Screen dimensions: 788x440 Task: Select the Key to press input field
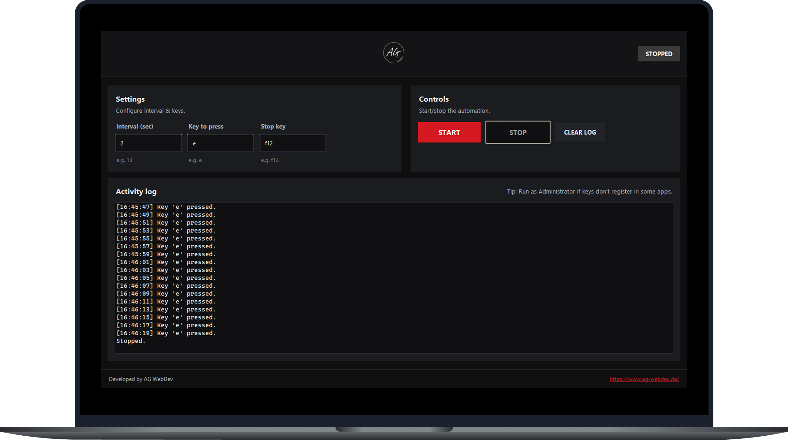(220, 143)
